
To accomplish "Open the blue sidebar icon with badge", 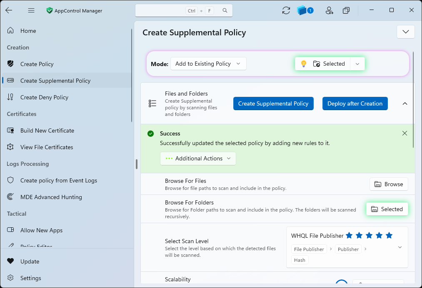I will (x=305, y=10).
